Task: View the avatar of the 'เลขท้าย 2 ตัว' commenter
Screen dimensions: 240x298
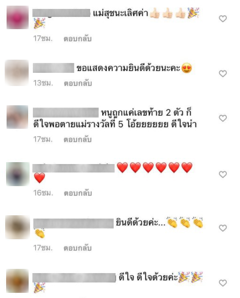Action: (17, 117)
